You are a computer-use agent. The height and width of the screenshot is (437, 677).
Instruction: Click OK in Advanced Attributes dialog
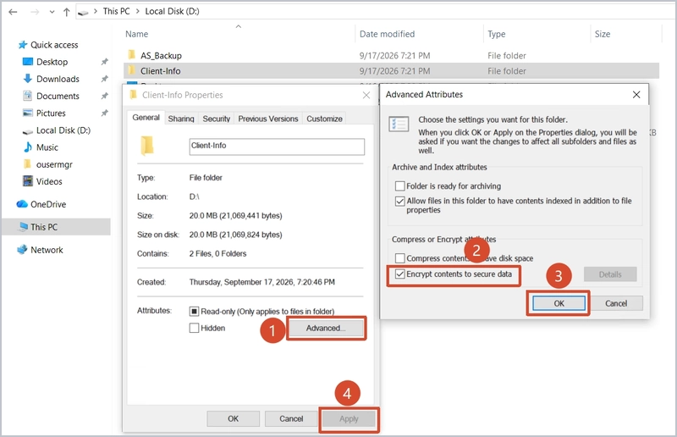pyautogui.click(x=559, y=303)
